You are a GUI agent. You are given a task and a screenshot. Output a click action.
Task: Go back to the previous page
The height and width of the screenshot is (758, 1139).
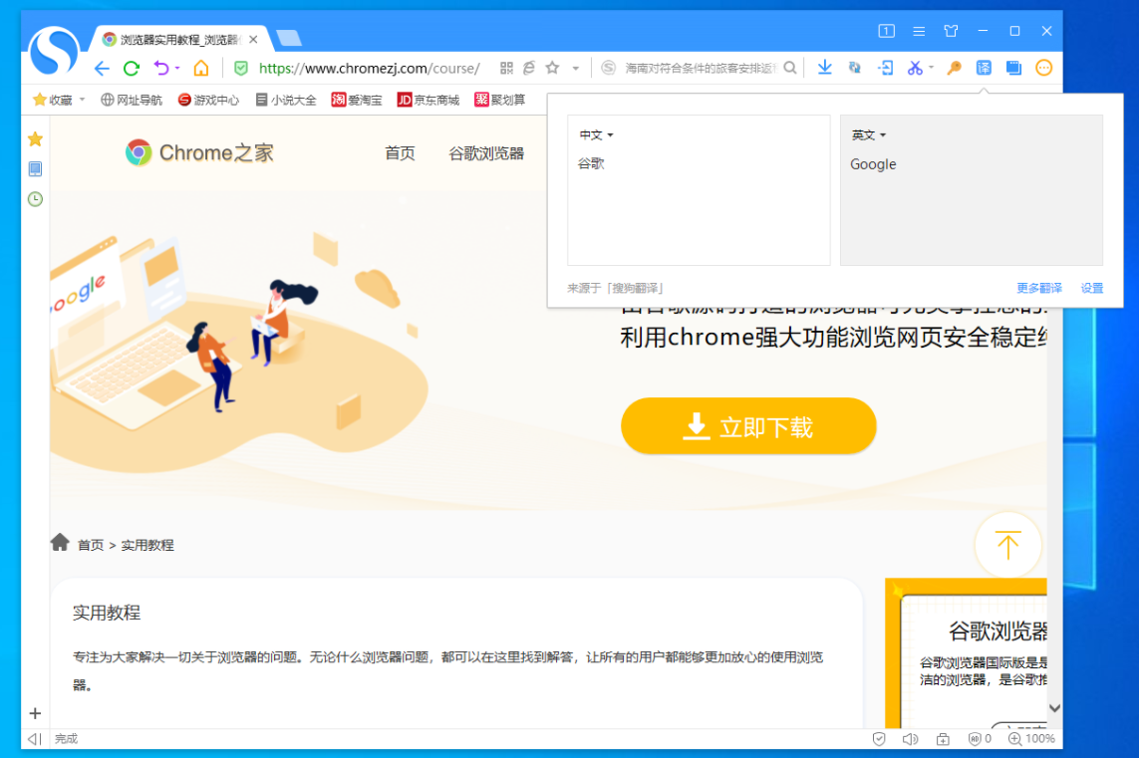(x=102, y=69)
